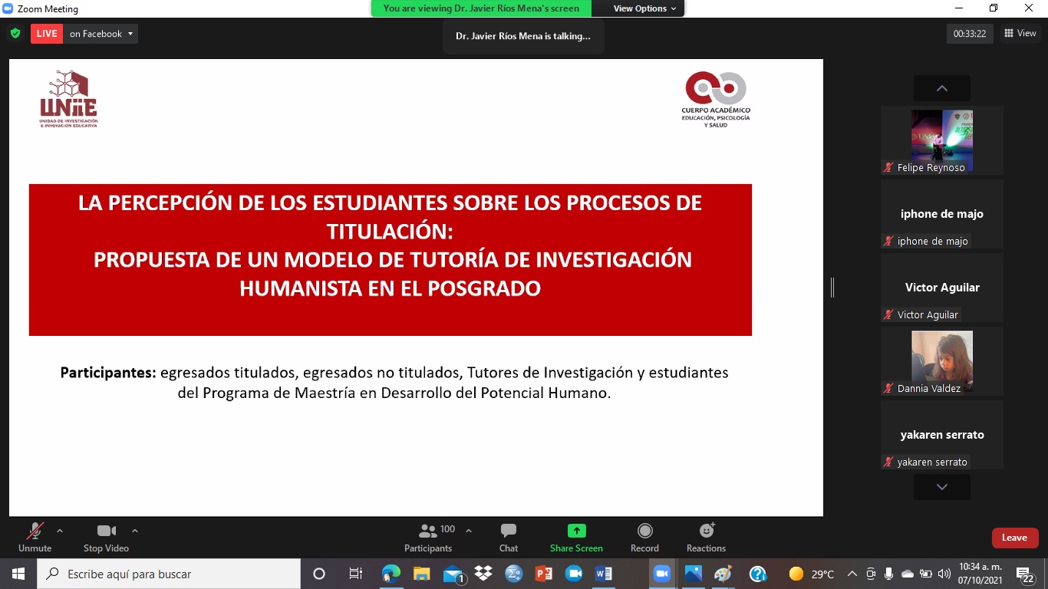Select yakaren serrato participant tile
Screen dimensions: 1048x589
point(942,435)
